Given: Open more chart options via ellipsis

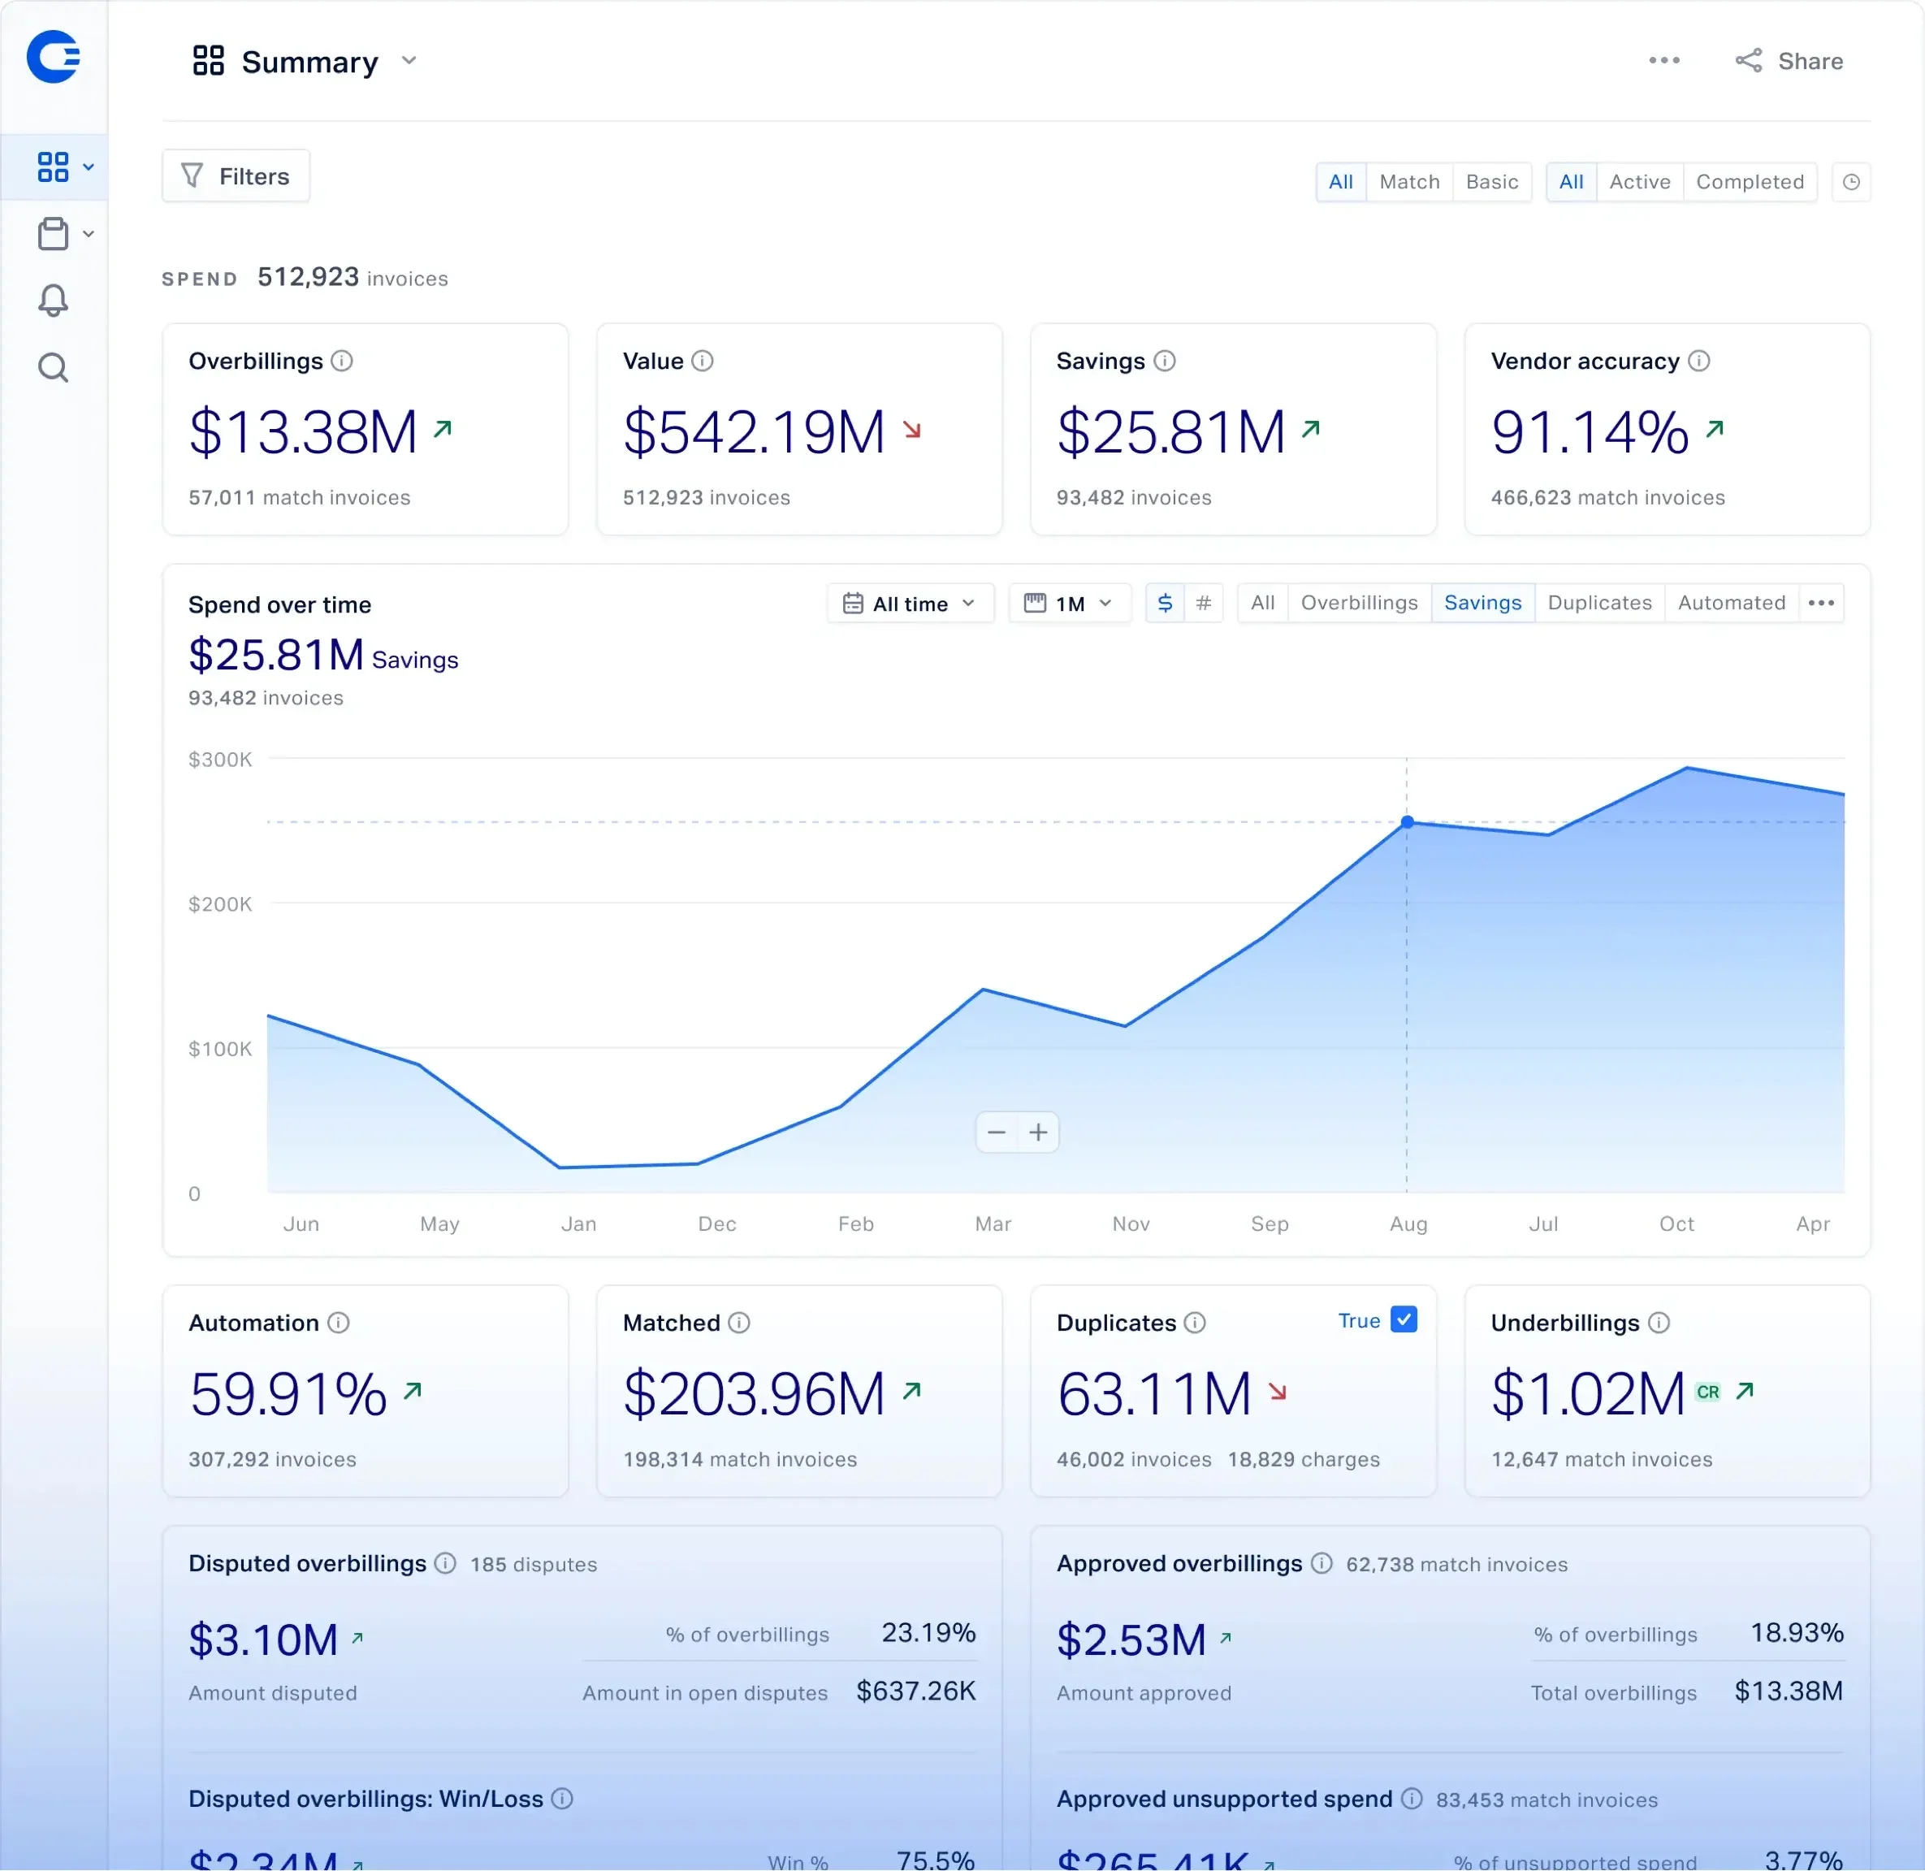Looking at the screenshot, I should pyautogui.click(x=1821, y=602).
